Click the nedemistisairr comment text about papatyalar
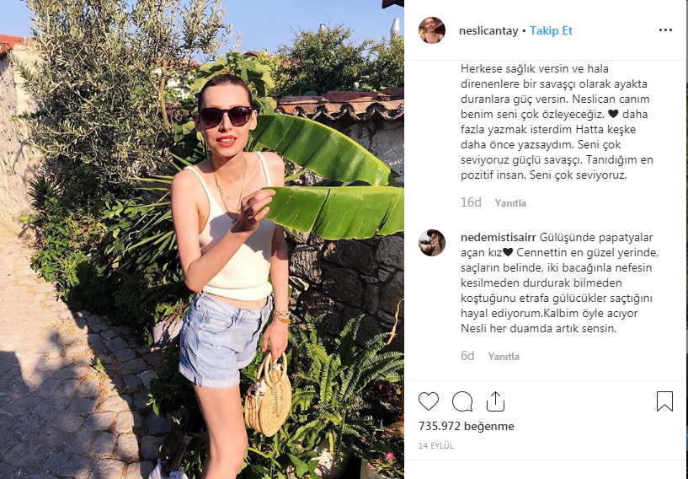This screenshot has width=688, height=479. 559,283
